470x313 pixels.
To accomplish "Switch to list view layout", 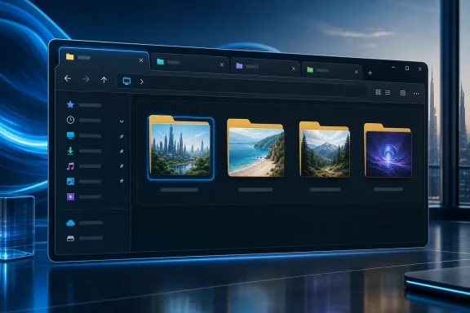I will (x=388, y=93).
